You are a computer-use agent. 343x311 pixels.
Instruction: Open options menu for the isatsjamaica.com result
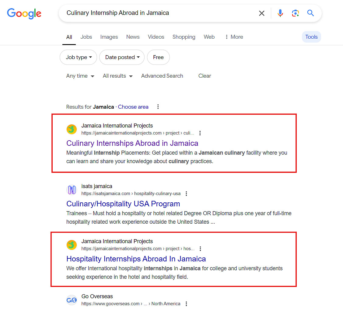tap(186, 194)
